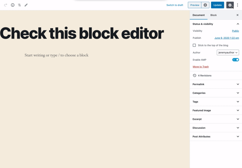Collapse the Status & visibility panel

coord(216,24)
